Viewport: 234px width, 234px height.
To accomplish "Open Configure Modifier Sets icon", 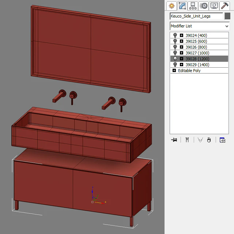I will click(222, 140).
